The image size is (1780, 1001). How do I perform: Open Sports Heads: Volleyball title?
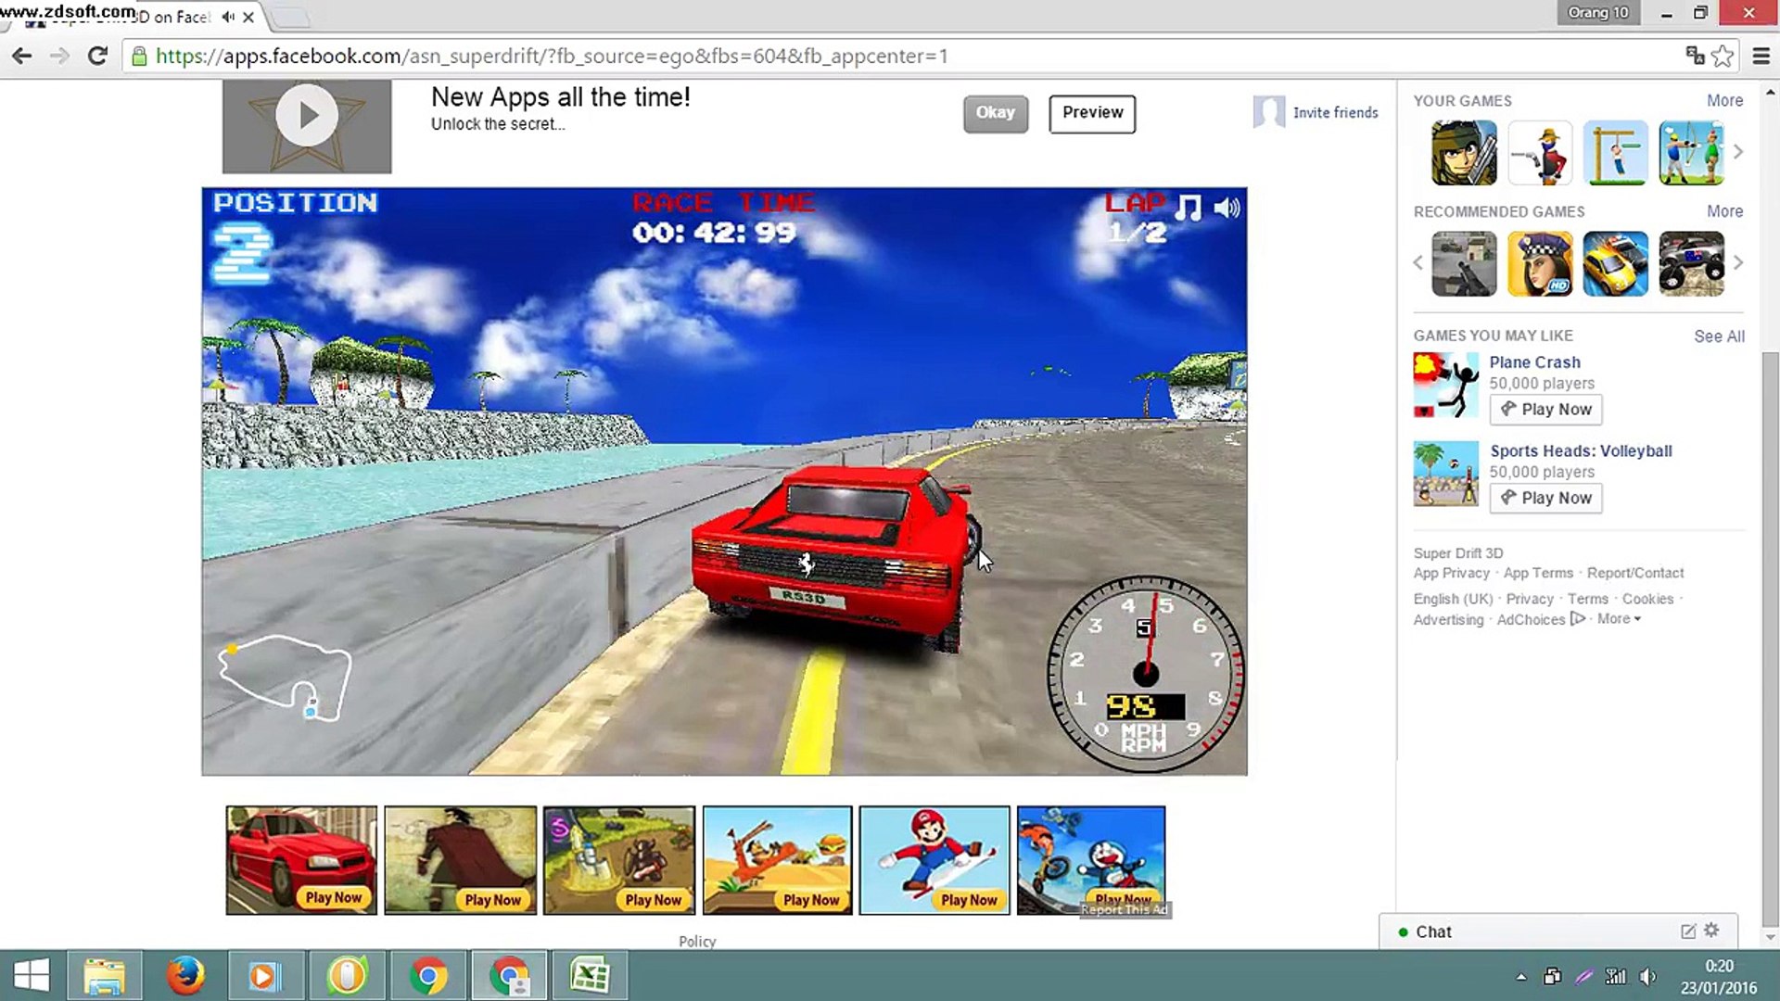tap(1581, 451)
